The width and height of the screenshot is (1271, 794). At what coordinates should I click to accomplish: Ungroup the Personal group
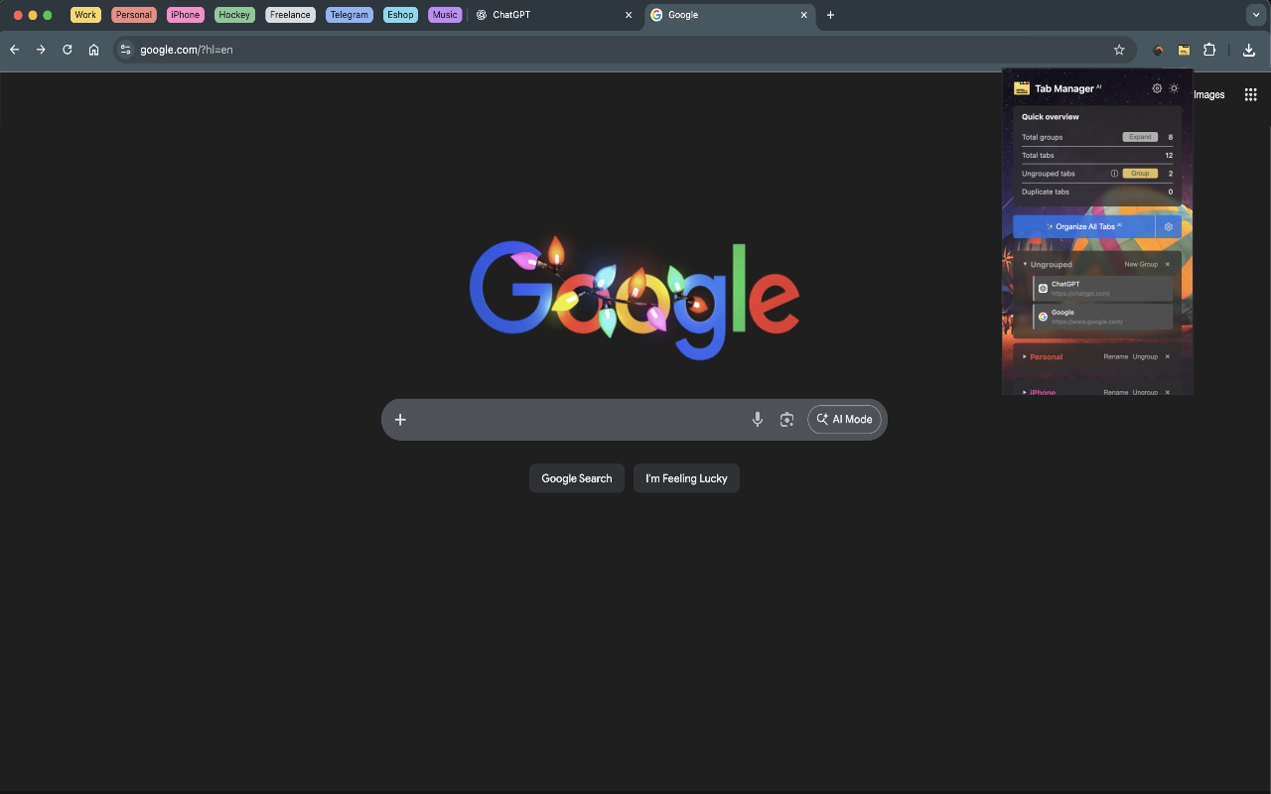coord(1145,356)
